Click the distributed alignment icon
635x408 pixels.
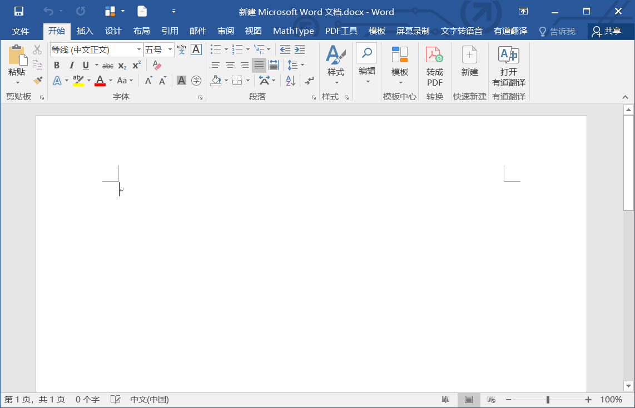[274, 65]
